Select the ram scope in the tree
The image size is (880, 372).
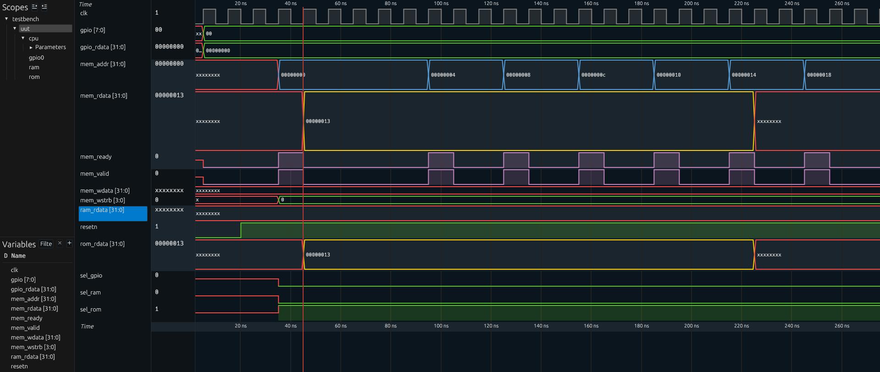click(x=34, y=67)
